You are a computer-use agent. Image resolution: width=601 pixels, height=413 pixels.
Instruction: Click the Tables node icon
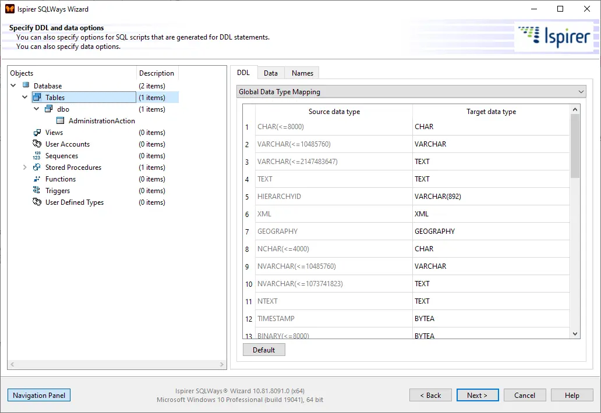pyautogui.click(x=37, y=97)
